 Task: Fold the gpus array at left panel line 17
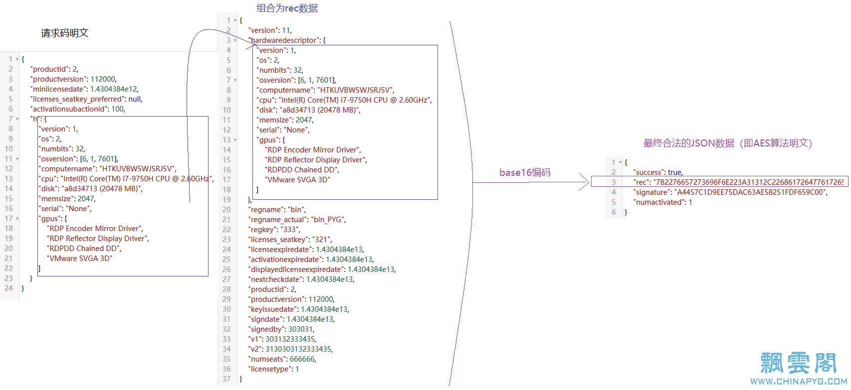[17, 219]
